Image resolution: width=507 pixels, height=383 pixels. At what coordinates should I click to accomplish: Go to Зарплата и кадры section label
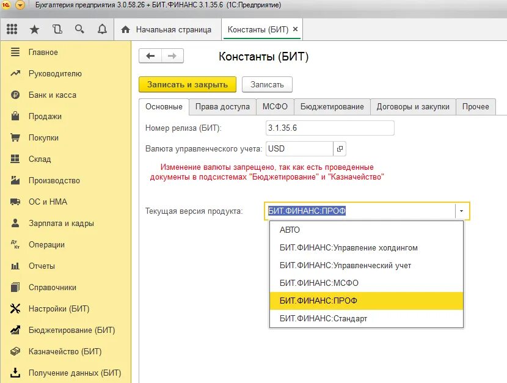click(x=61, y=224)
